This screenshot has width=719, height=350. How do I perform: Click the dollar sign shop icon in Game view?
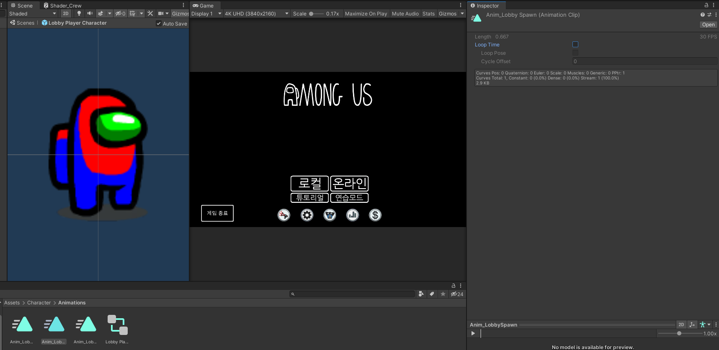click(x=375, y=215)
